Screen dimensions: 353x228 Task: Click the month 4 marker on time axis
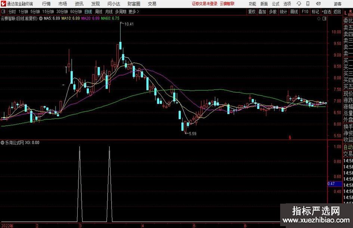tap(142, 226)
